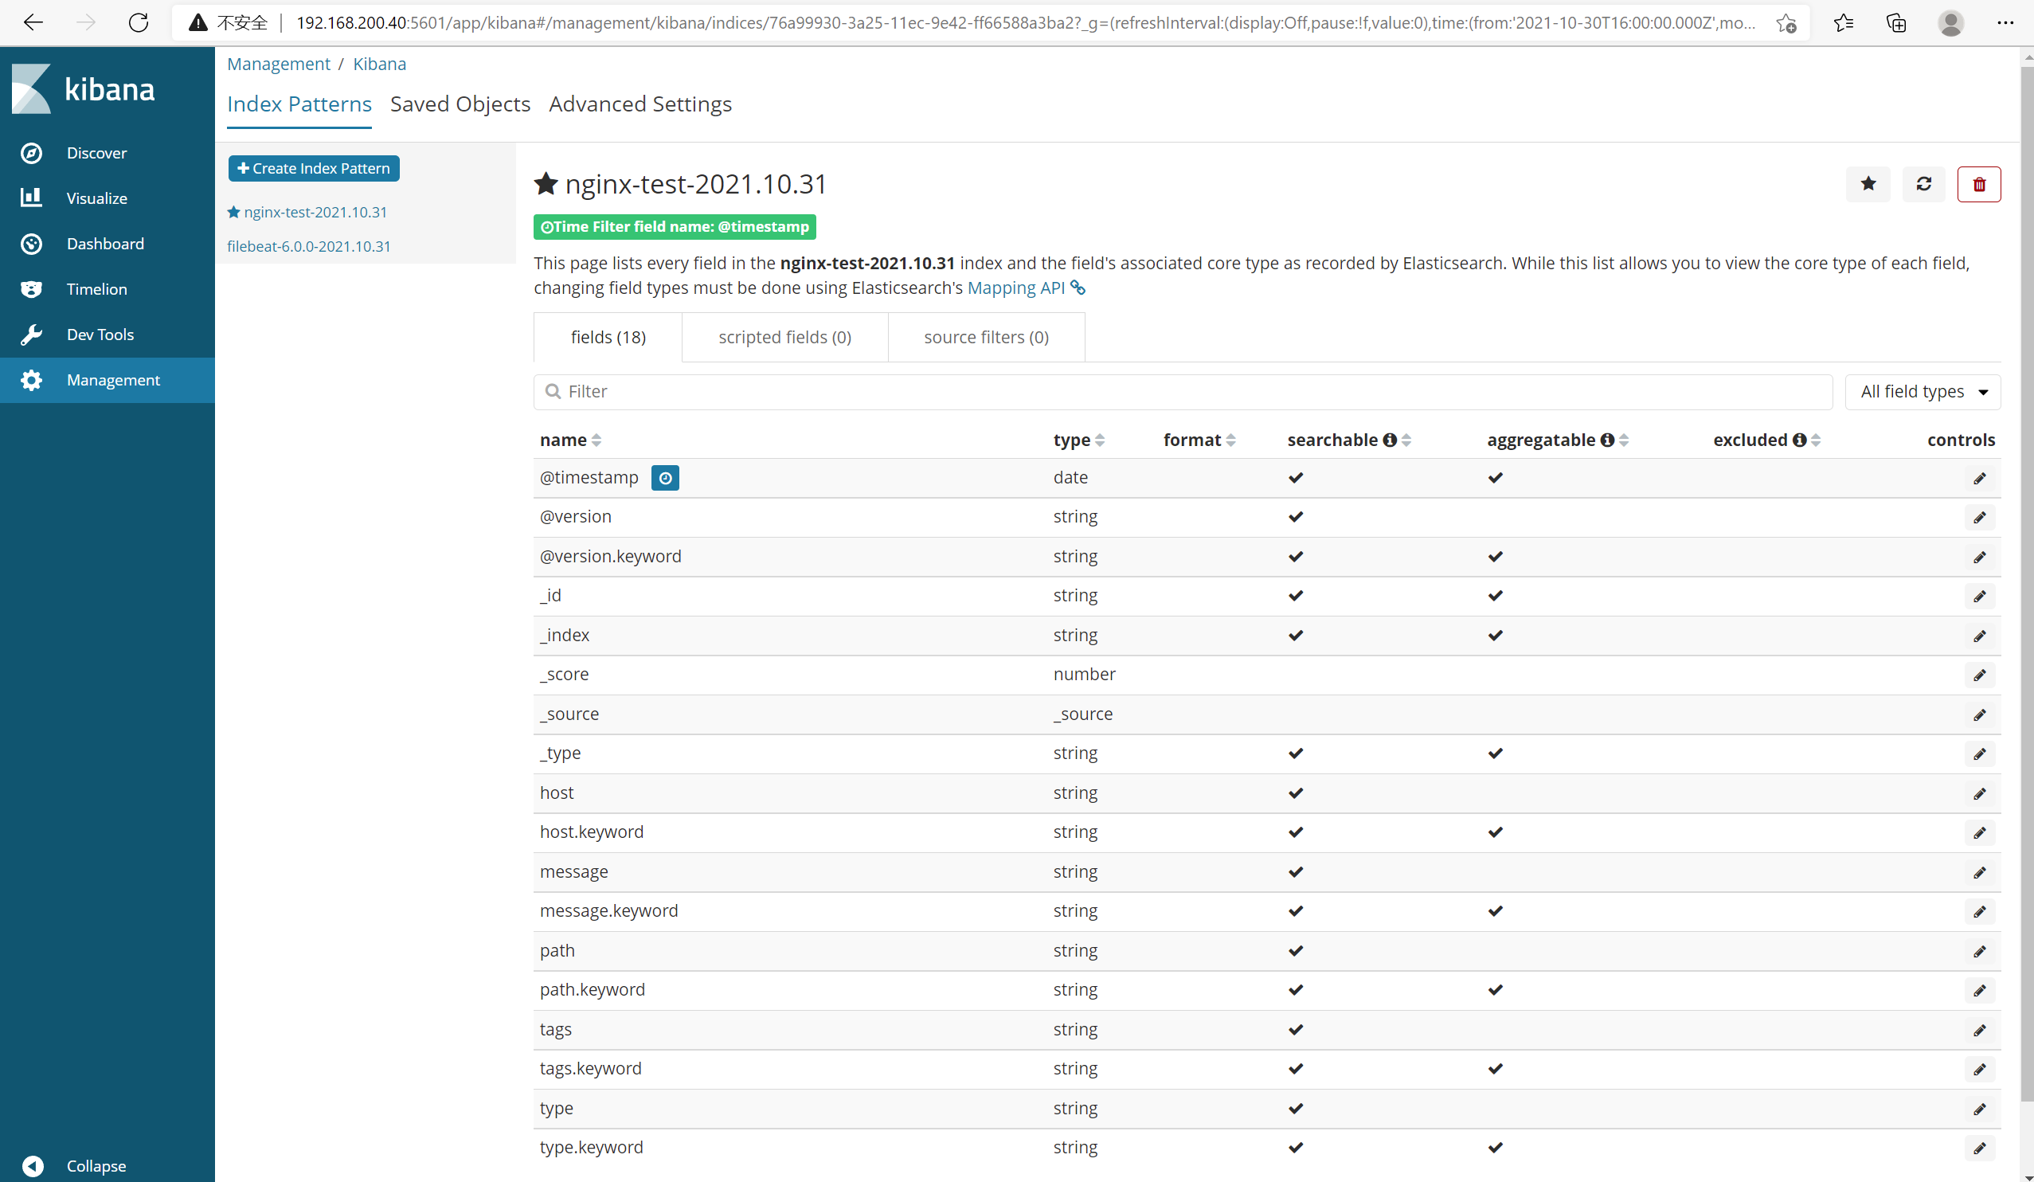
Task: Delete the nginx-test index pattern
Action: tap(1978, 184)
